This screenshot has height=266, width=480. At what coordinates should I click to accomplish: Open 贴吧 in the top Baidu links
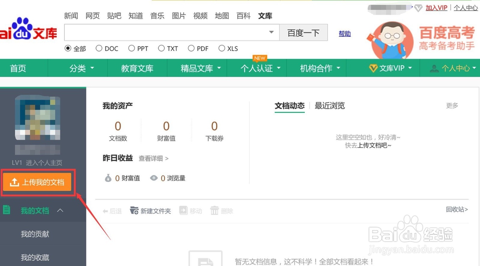pyautogui.click(x=114, y=16)
